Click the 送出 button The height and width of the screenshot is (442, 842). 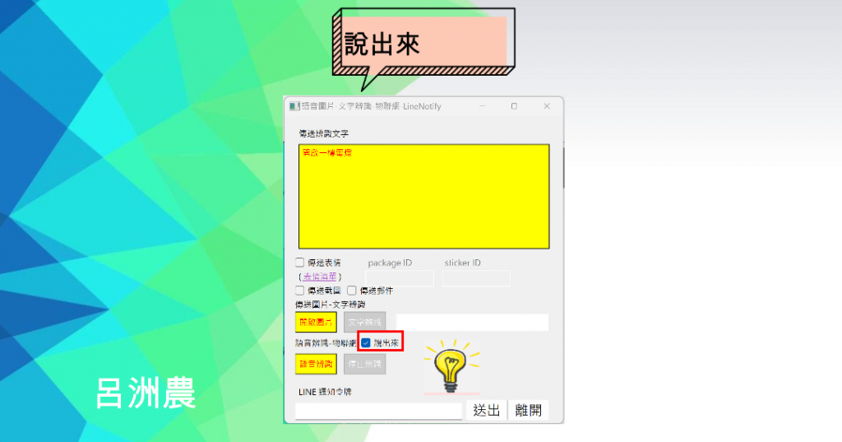[487, 410]
